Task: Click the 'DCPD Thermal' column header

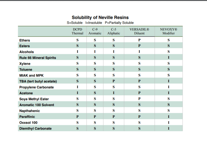Action: [78, 31]
